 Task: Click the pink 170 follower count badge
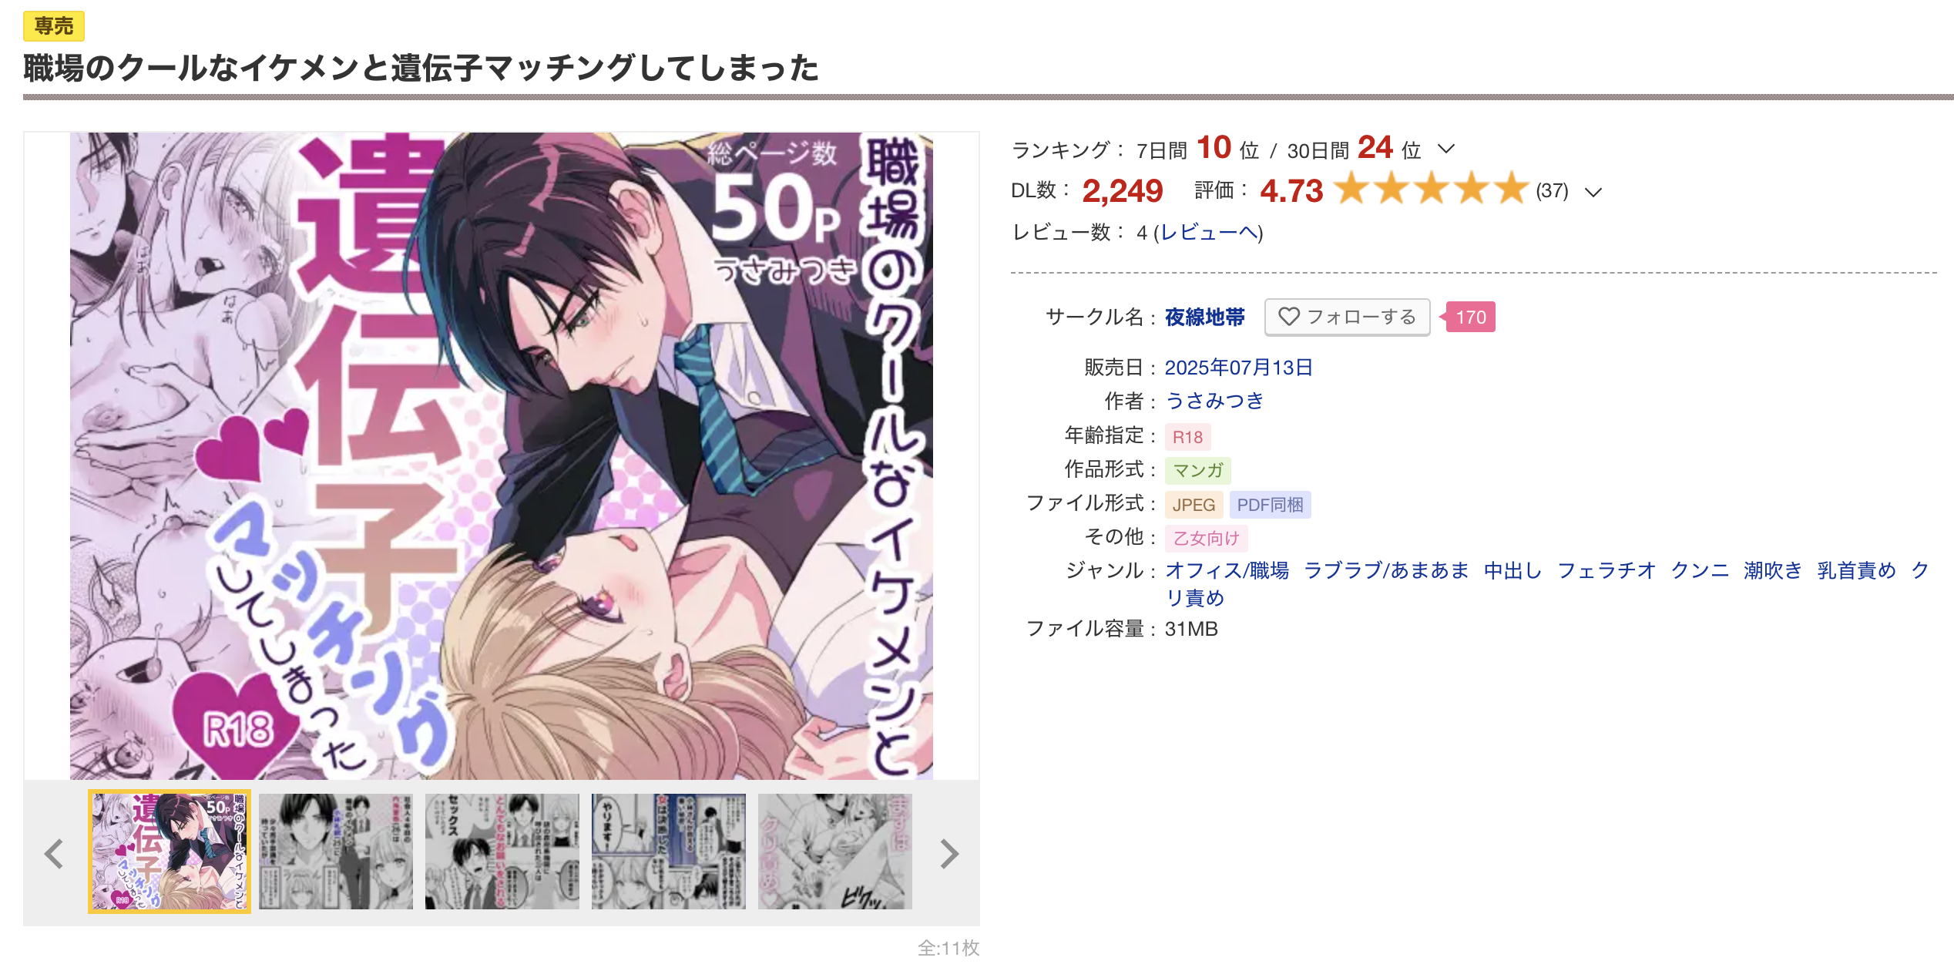[1470, 317]
